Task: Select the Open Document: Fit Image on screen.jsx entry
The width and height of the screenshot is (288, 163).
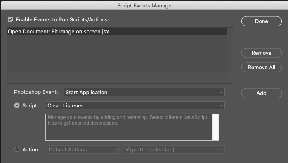Action: [x=117, y=32]
